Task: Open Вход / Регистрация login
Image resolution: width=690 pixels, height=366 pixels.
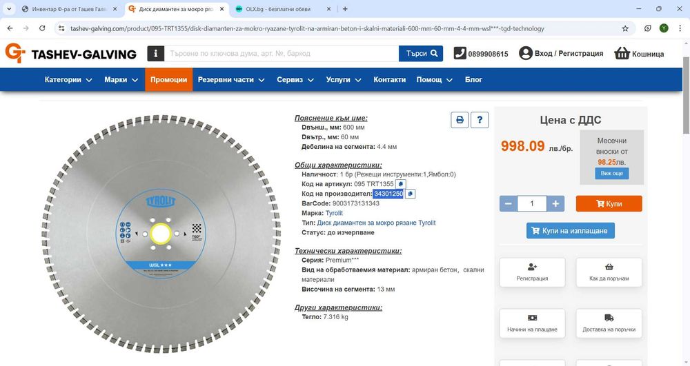Action: (x=561, y=54)
